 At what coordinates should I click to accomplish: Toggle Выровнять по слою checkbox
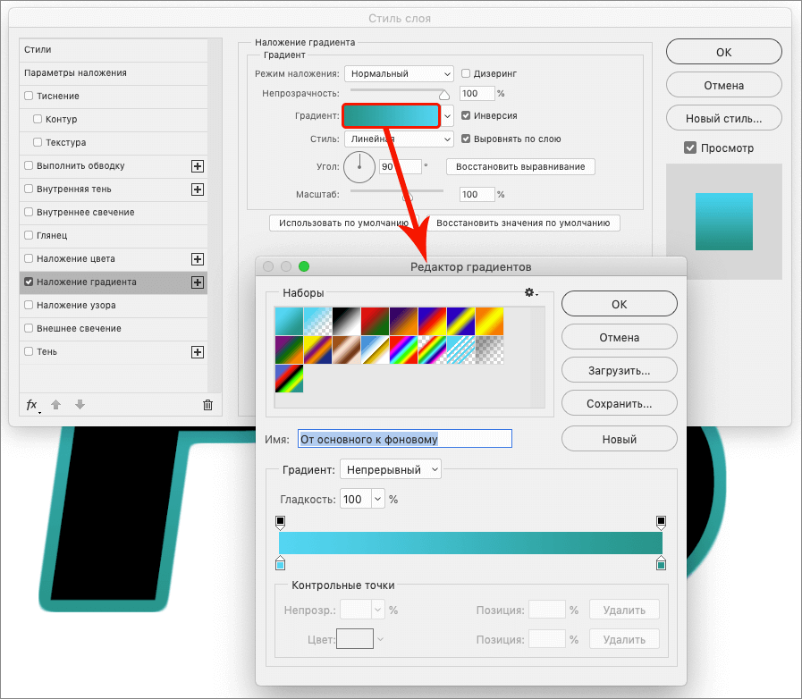[466, 139]
